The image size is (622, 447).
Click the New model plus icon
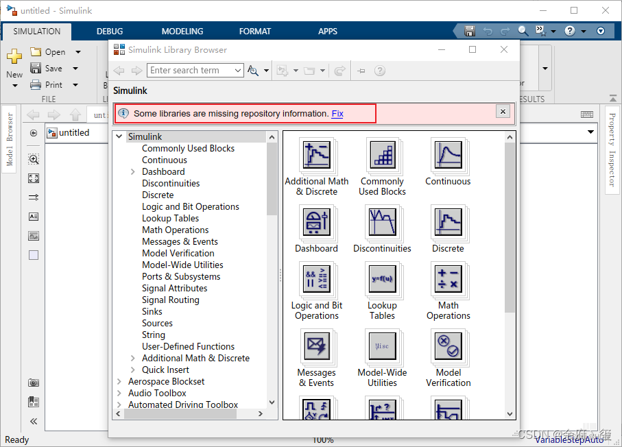point(14,56)
